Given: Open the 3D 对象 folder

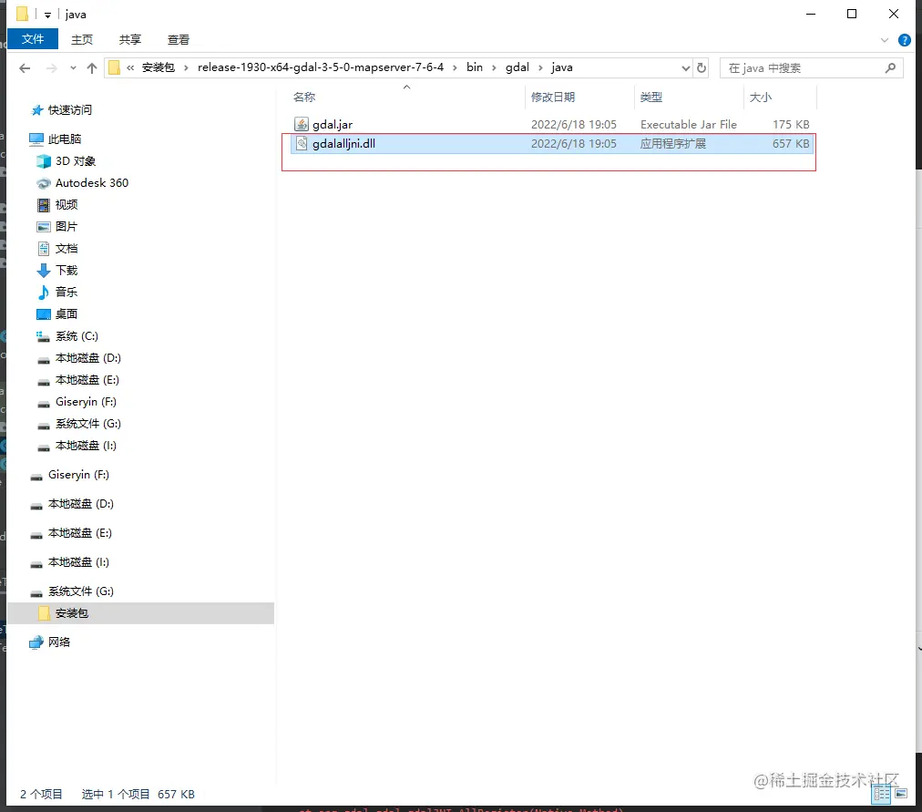Looking at the screenshot, I should (x=76, y=161).
